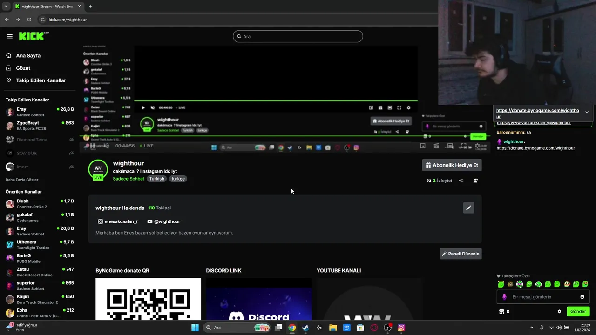Click the Turkish language tag
This screenshot has height=335, width=596.
click(157, 179)
